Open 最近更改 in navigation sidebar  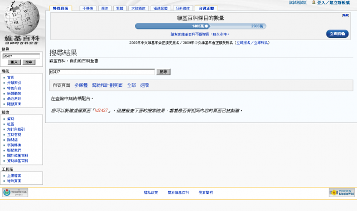pos(14,99)
